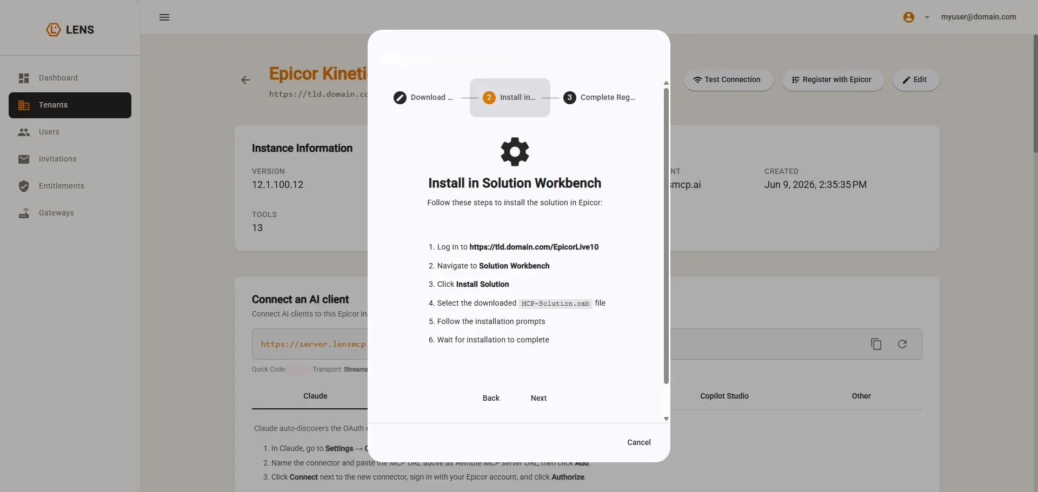Click the dialog scrollbar thumb
This screenshot has width=1038, height=492.
click(666, 235)
